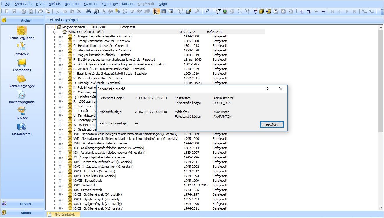Screen dimensions: 384x218
Task: Open the Névterek module icon
Action: [22, 47]
